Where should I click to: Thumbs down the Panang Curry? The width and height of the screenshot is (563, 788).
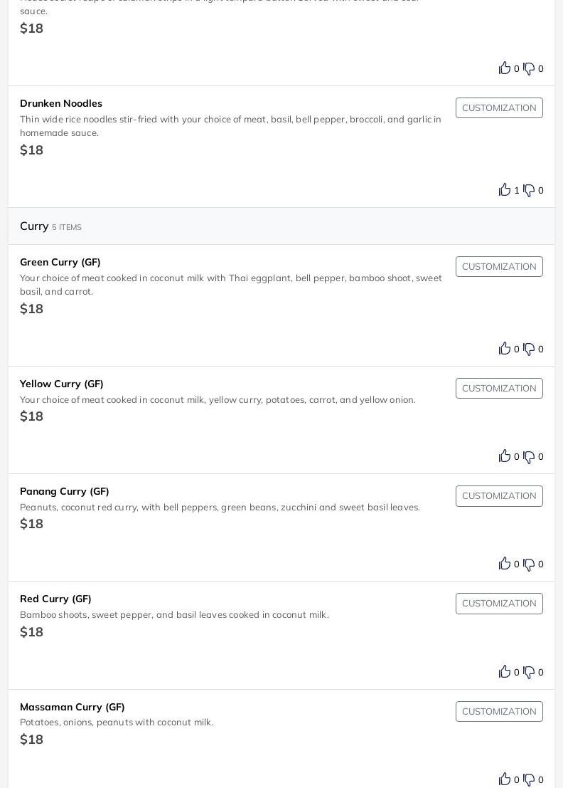tap(529, 564)
